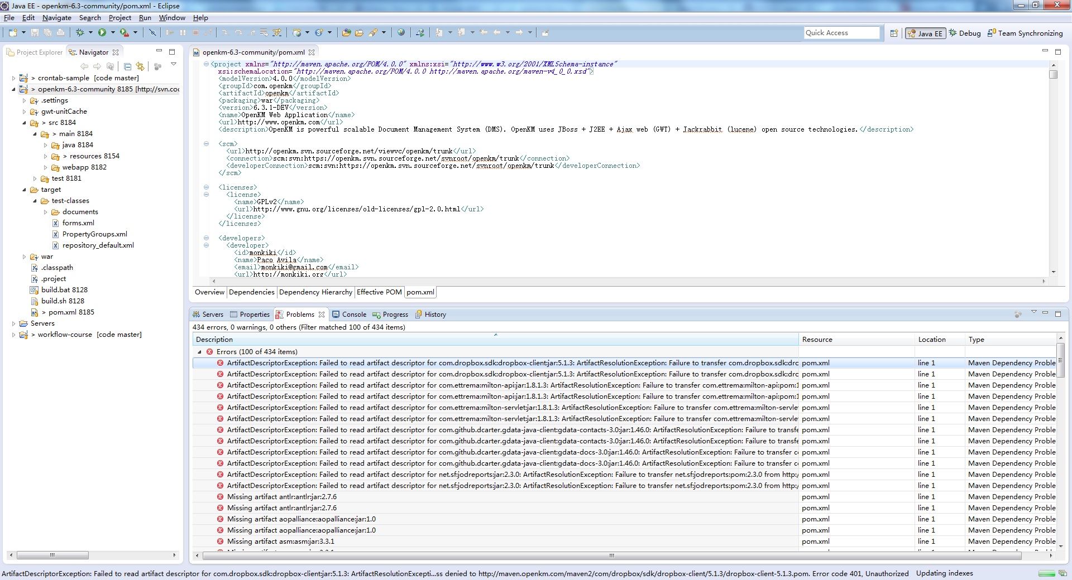Click the Quick Access search field

[x=841, y=33]
